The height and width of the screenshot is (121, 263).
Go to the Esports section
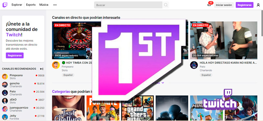click(31, 5)
